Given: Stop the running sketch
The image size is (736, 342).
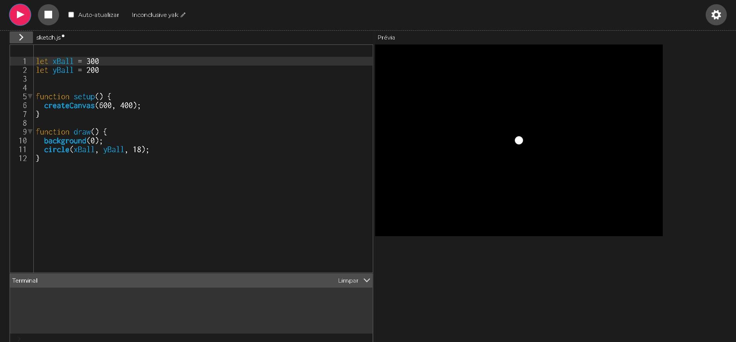Looking at the screenshot, I should click(x=48, y=15).
